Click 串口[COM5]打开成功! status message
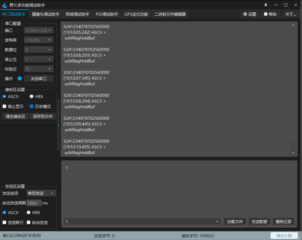This screenshot has height=240, width=302. point(22,235)
